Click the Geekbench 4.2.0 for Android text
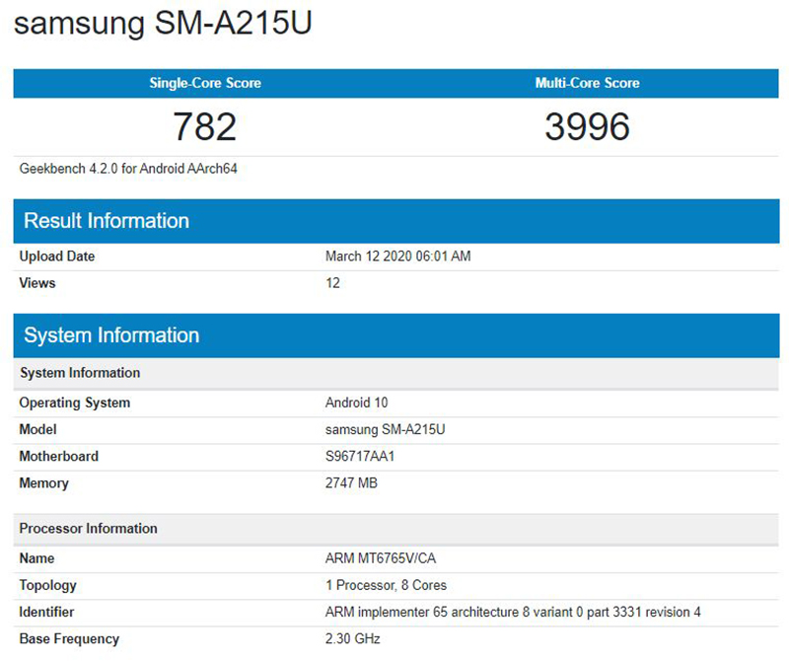Screen dimensions: 789x661 tap(128, 169)
